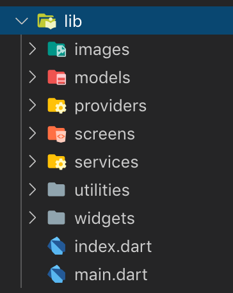Click the gray widgets folder icon
The height and width of the screenshot is (293, 233).
pos(56,218)
